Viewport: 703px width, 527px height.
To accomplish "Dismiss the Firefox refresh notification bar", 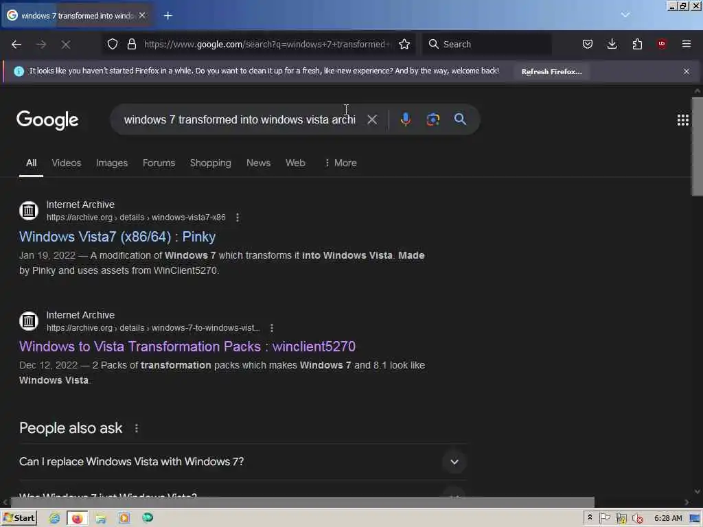I will coord(687,71).
